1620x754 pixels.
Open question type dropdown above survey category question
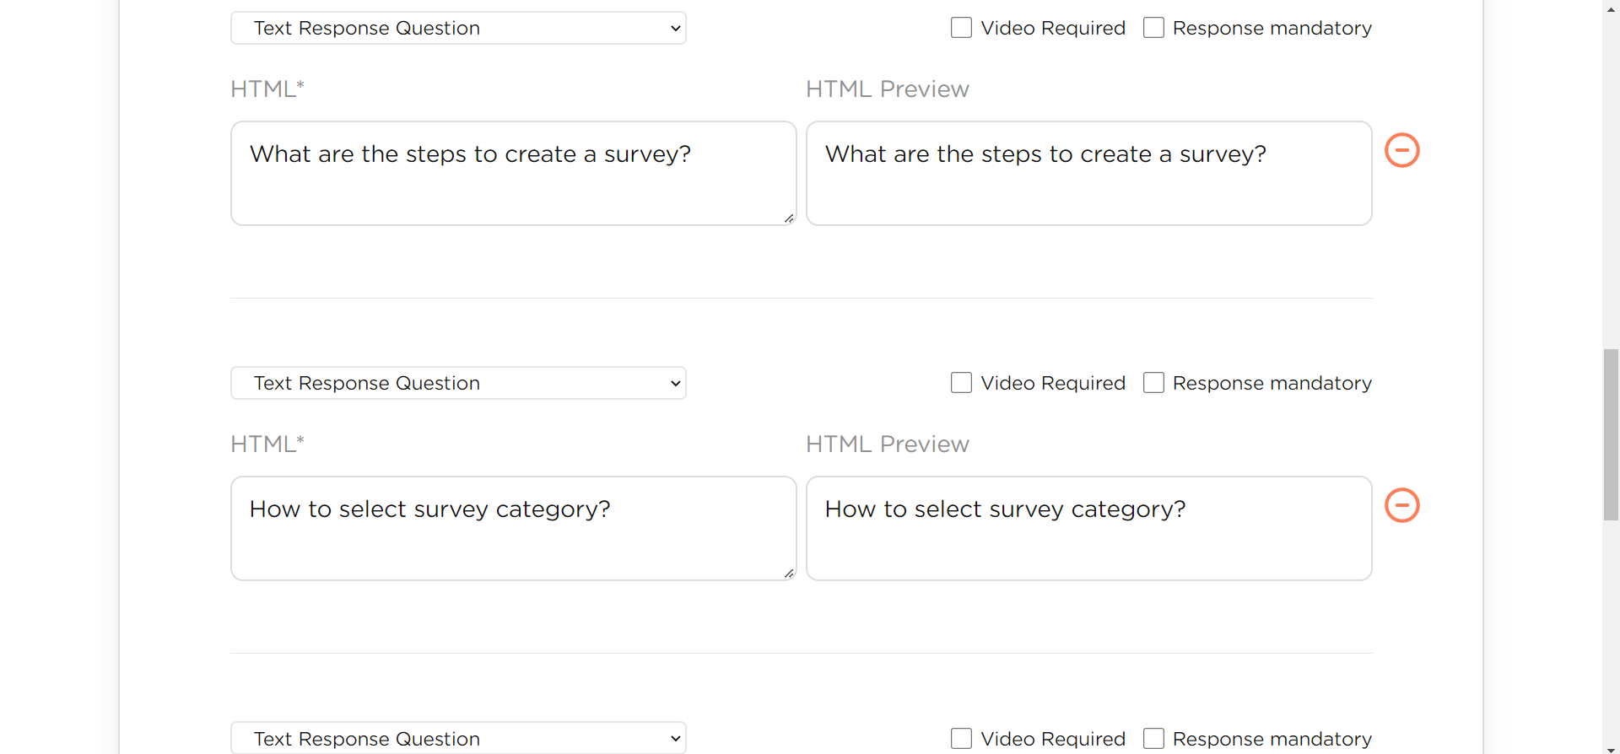[458, 383]
